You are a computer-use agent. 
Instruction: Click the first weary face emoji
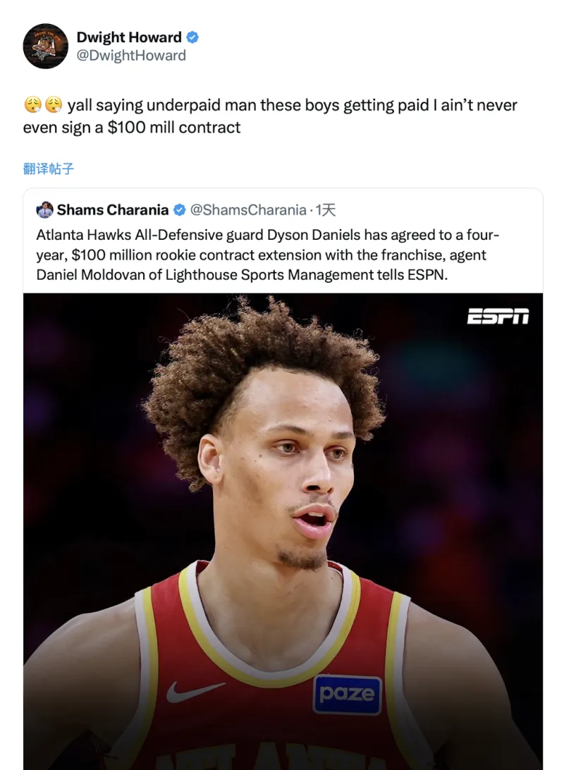point(32,104)
